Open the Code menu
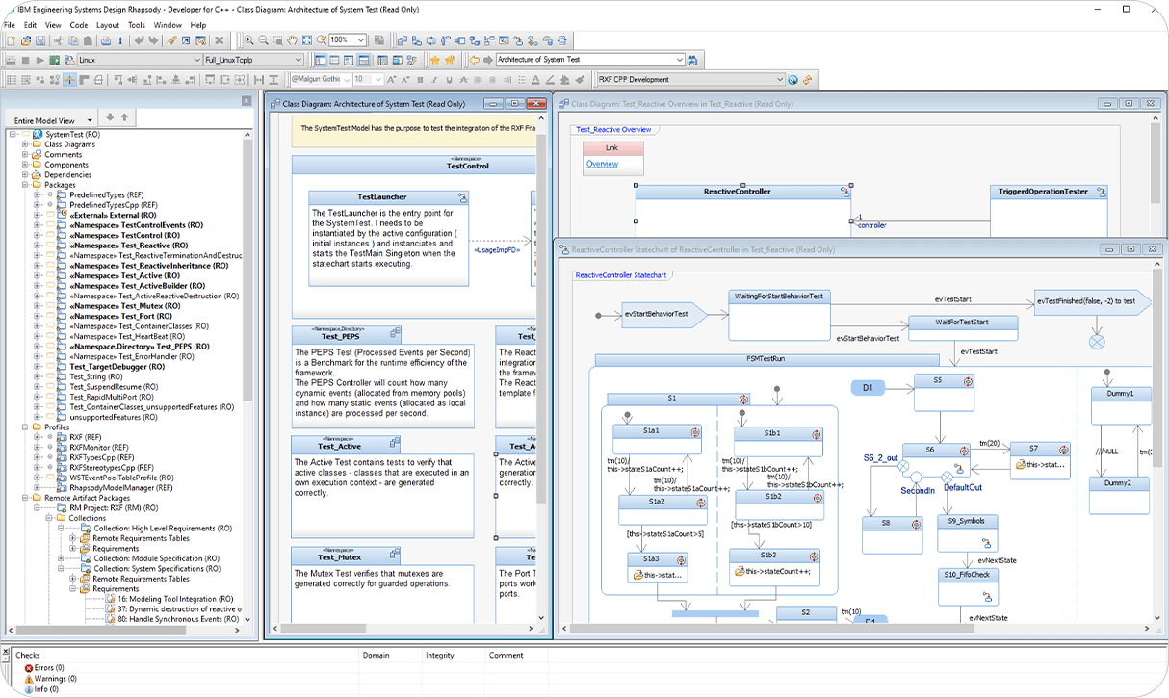 point(79,25)
